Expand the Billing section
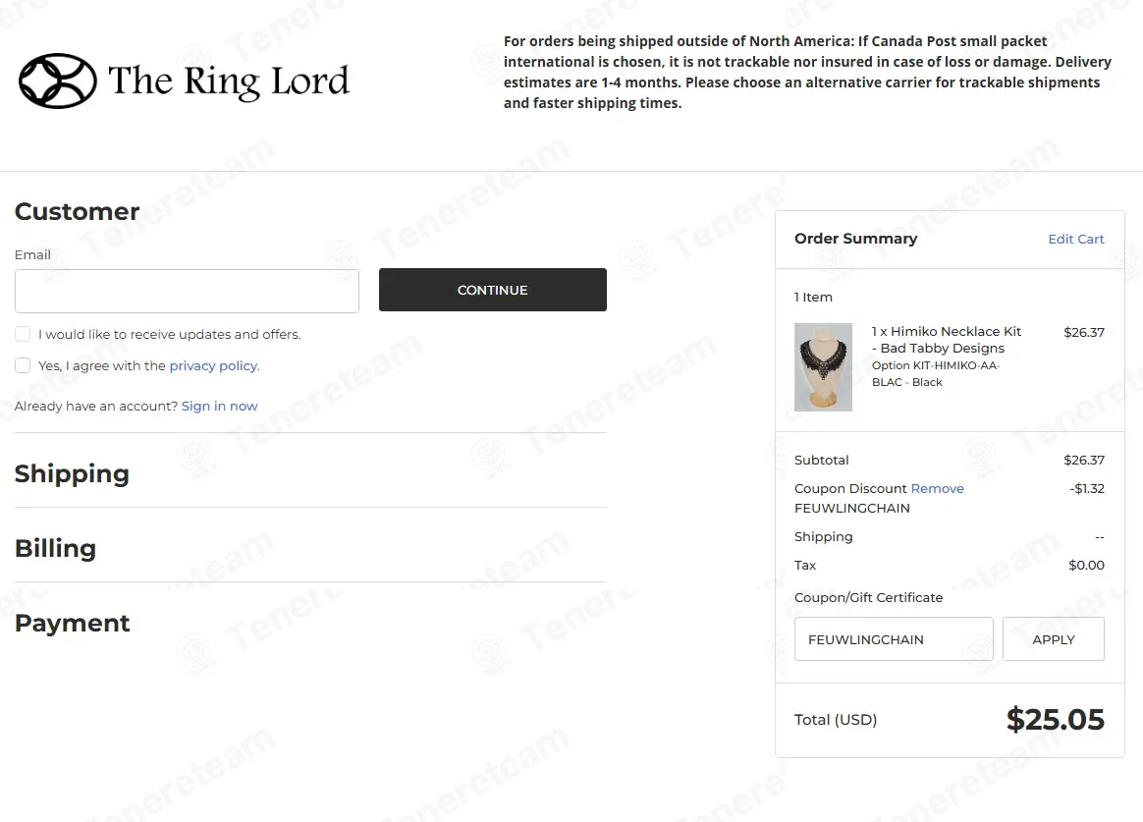This screenshot has width=1143, height=822. coord(55,548)
